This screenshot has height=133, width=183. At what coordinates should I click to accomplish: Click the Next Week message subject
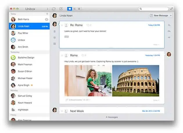[77, 111]
